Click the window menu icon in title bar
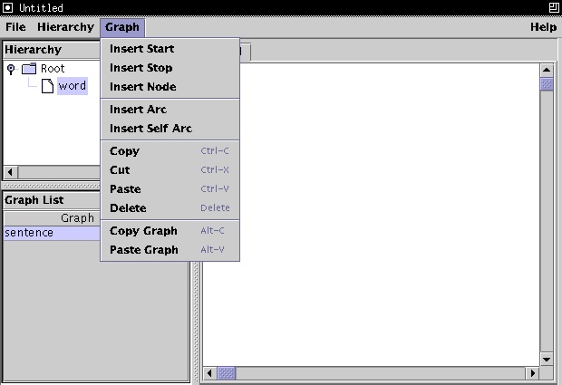Viewport: 562px width, 385px height. point(7,7)
